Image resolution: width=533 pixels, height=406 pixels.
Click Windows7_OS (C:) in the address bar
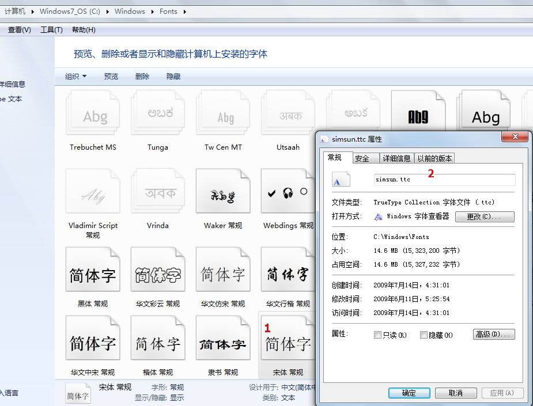click(x=70, y=12)
